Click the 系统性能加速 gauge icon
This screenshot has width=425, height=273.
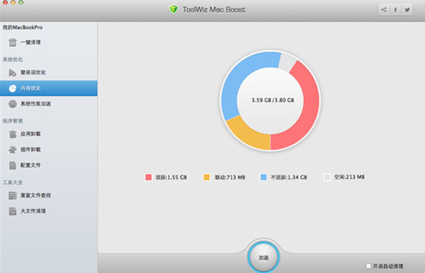click(x=13, y=104)
